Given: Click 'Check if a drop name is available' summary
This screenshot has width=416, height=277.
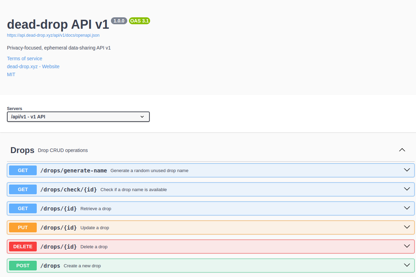Looking at the screenshot, I should 133,190.
